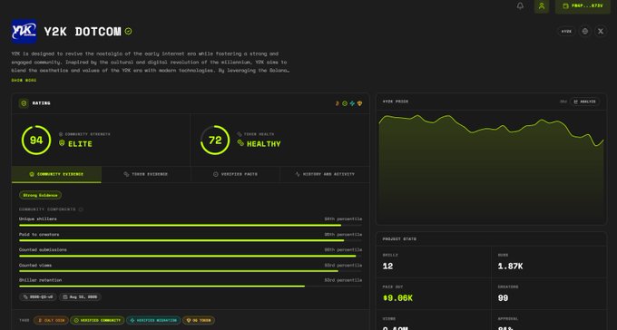Viewport: 617px width, 330px height.
Task: Click the Analyze button on price chart
Action: click(x=584, y=102)
